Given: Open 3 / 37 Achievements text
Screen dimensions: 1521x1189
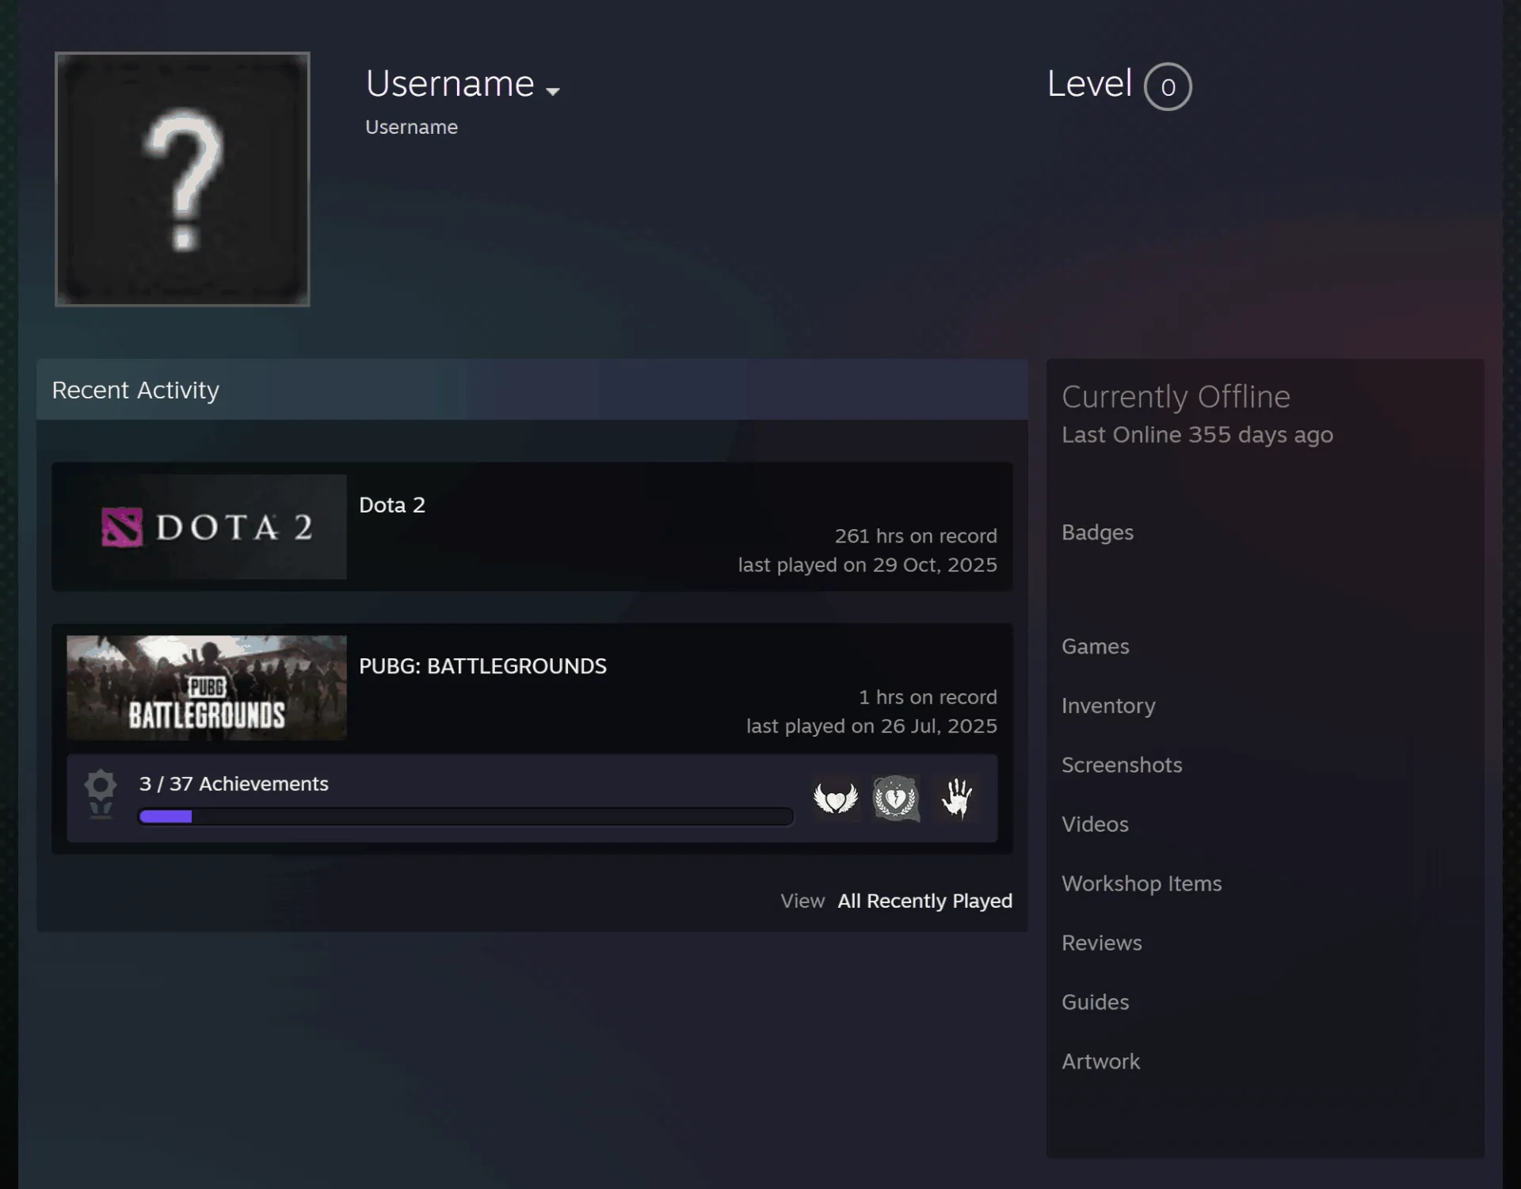Looking at the screenshot, I should tap(234, 783).
